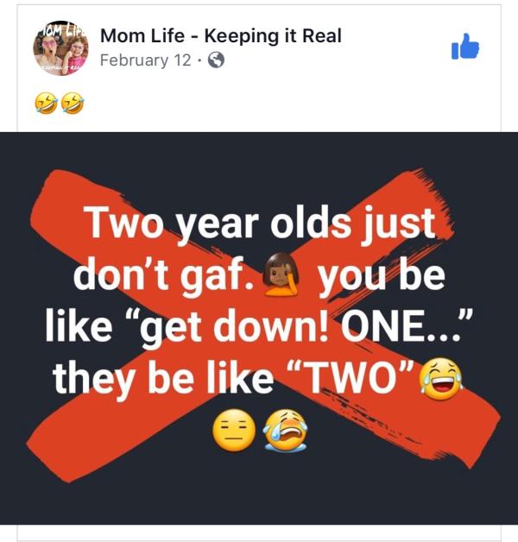
Task: Click the tears-of-joy emoji after "TWO"
Action: pos(440,379)
